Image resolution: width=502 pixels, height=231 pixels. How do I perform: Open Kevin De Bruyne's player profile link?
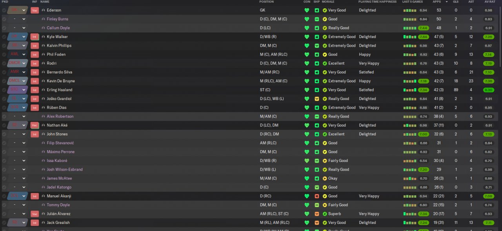click(x=61, y=81)
